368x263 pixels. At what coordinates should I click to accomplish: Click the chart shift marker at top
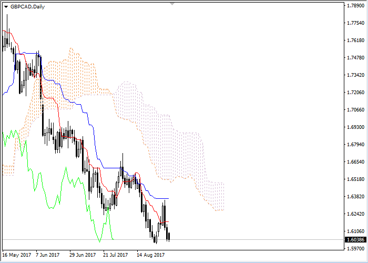[172, 4]
